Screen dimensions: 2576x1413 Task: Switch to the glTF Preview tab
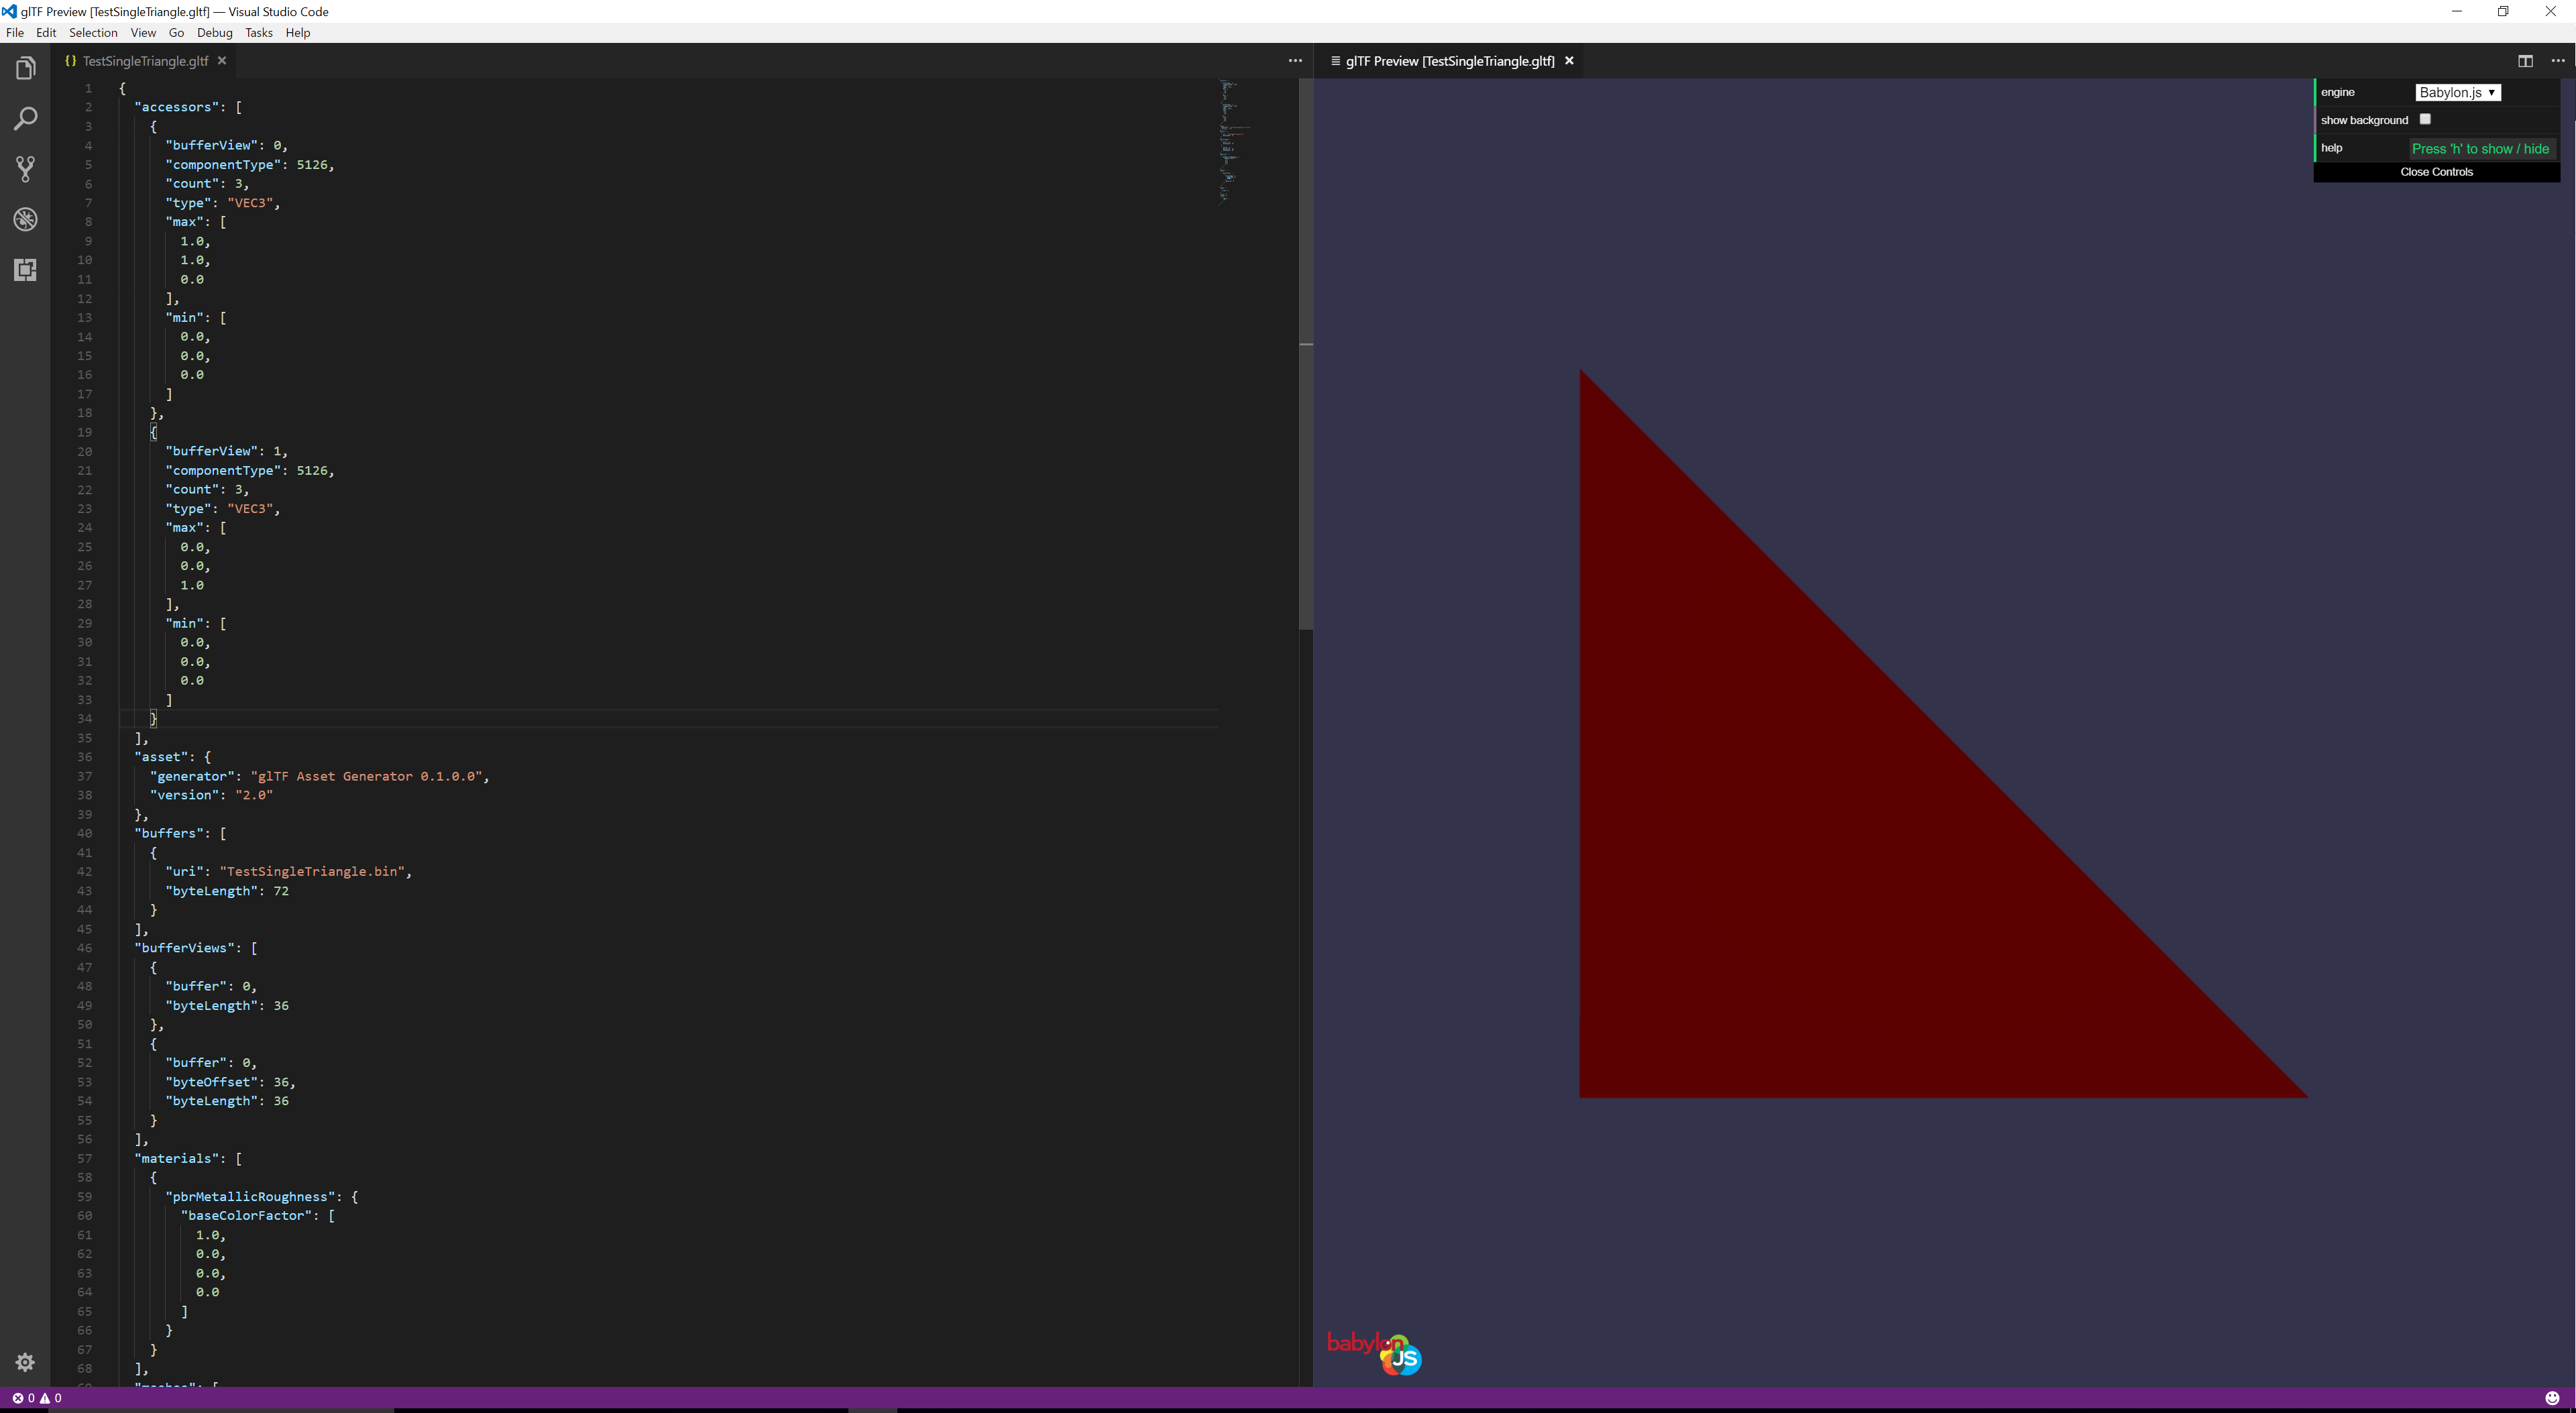1450,61
